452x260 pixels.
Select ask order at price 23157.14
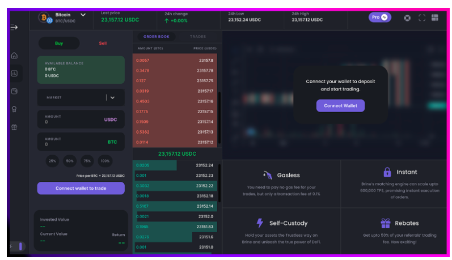click(x=175, y=122)
